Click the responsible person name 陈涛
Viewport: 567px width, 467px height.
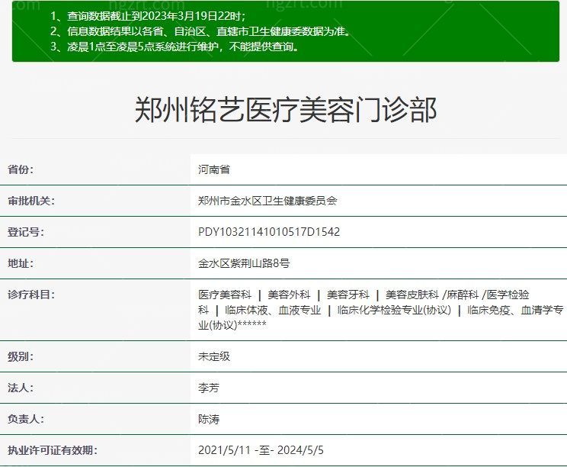pos(209,419)
